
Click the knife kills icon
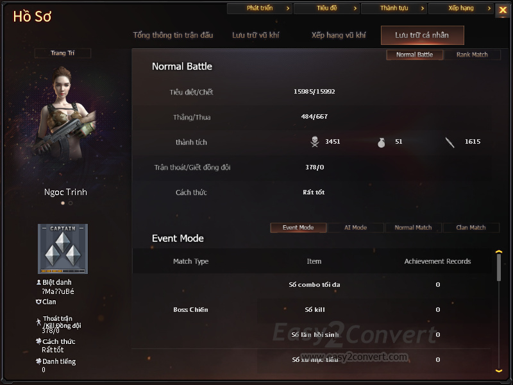point(450,142)
